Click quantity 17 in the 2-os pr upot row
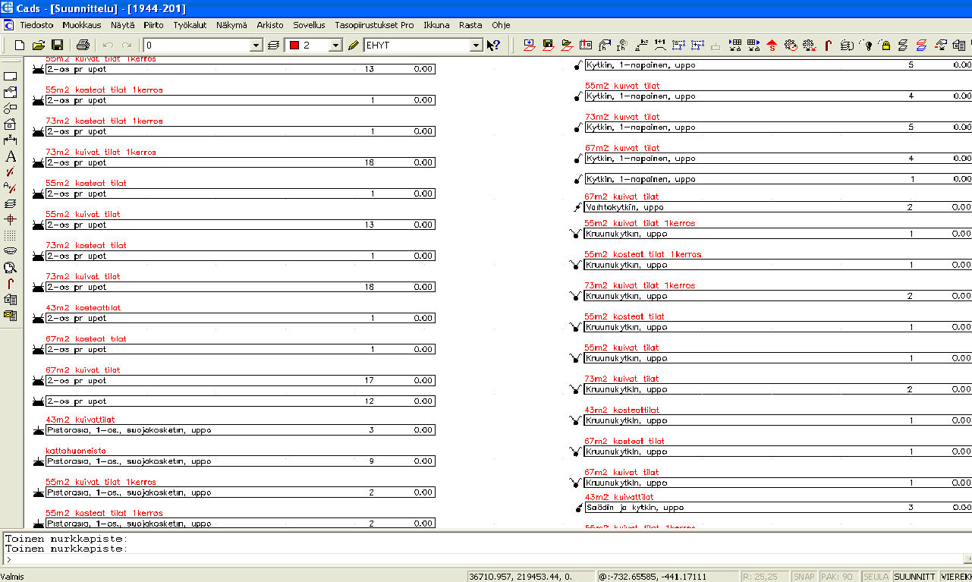The height and width of the screenshot is (582, 972). pyautogui.click(x=370, y=381)
